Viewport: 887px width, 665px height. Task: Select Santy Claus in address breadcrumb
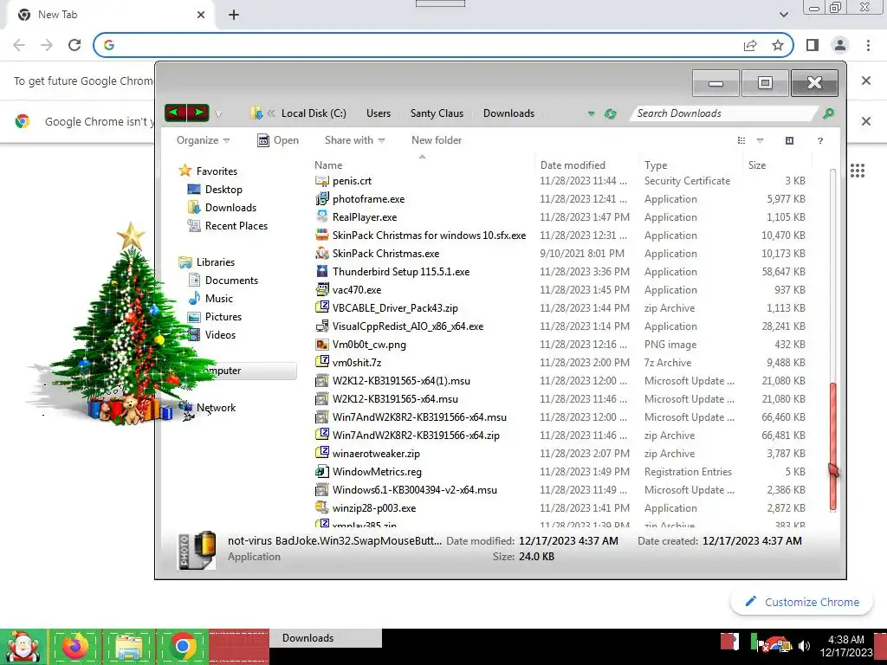(437, 113)
